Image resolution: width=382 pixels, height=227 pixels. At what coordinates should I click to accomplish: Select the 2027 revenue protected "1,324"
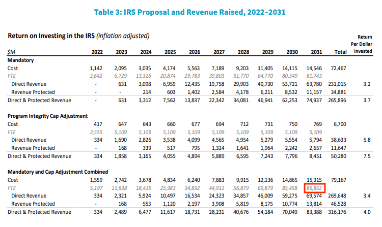[x=218, y=148]
